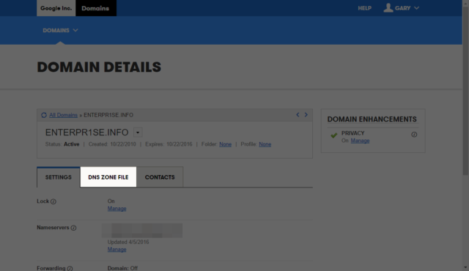Viewport: 469px width, 271px height.
Task: Click the vertical scrollbar thumb
Action: [465, 90]
